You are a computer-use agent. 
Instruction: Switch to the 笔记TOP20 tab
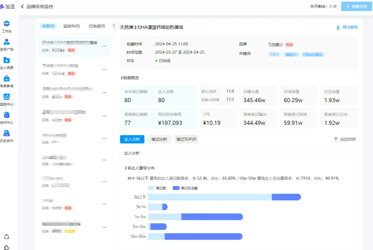click(186, 139)
